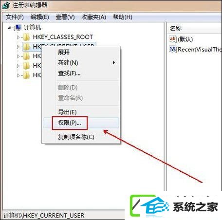Click the (默认) string value icon

[x=173, y=39]
